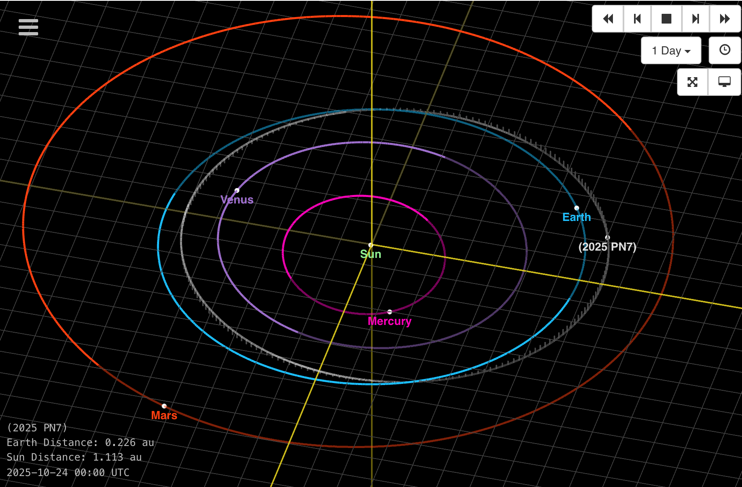
Task: Click Venus's marker
Action: [x=237, y=190]
